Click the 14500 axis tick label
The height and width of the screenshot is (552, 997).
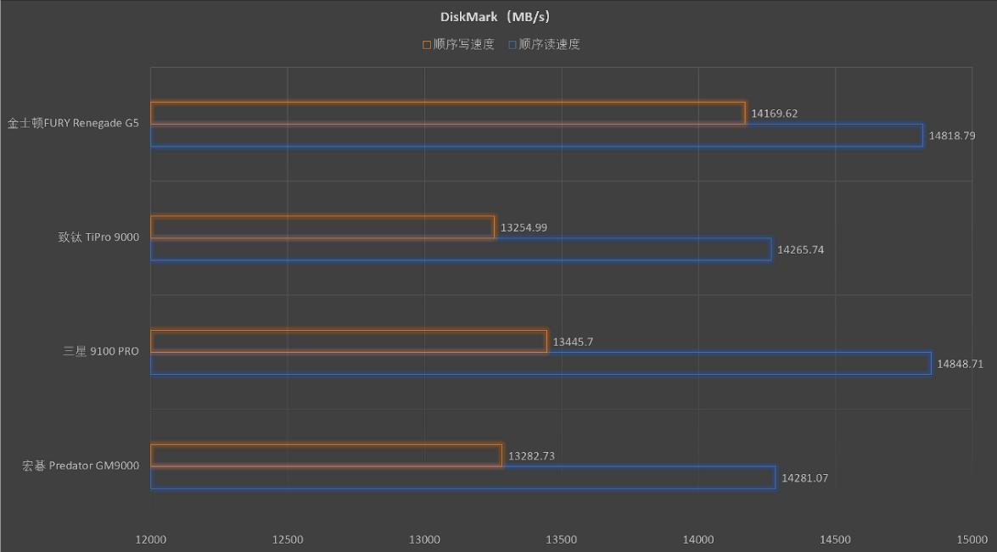point(835,540)
